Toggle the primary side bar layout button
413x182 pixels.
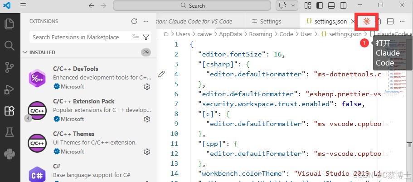click(x=320, y=5)
